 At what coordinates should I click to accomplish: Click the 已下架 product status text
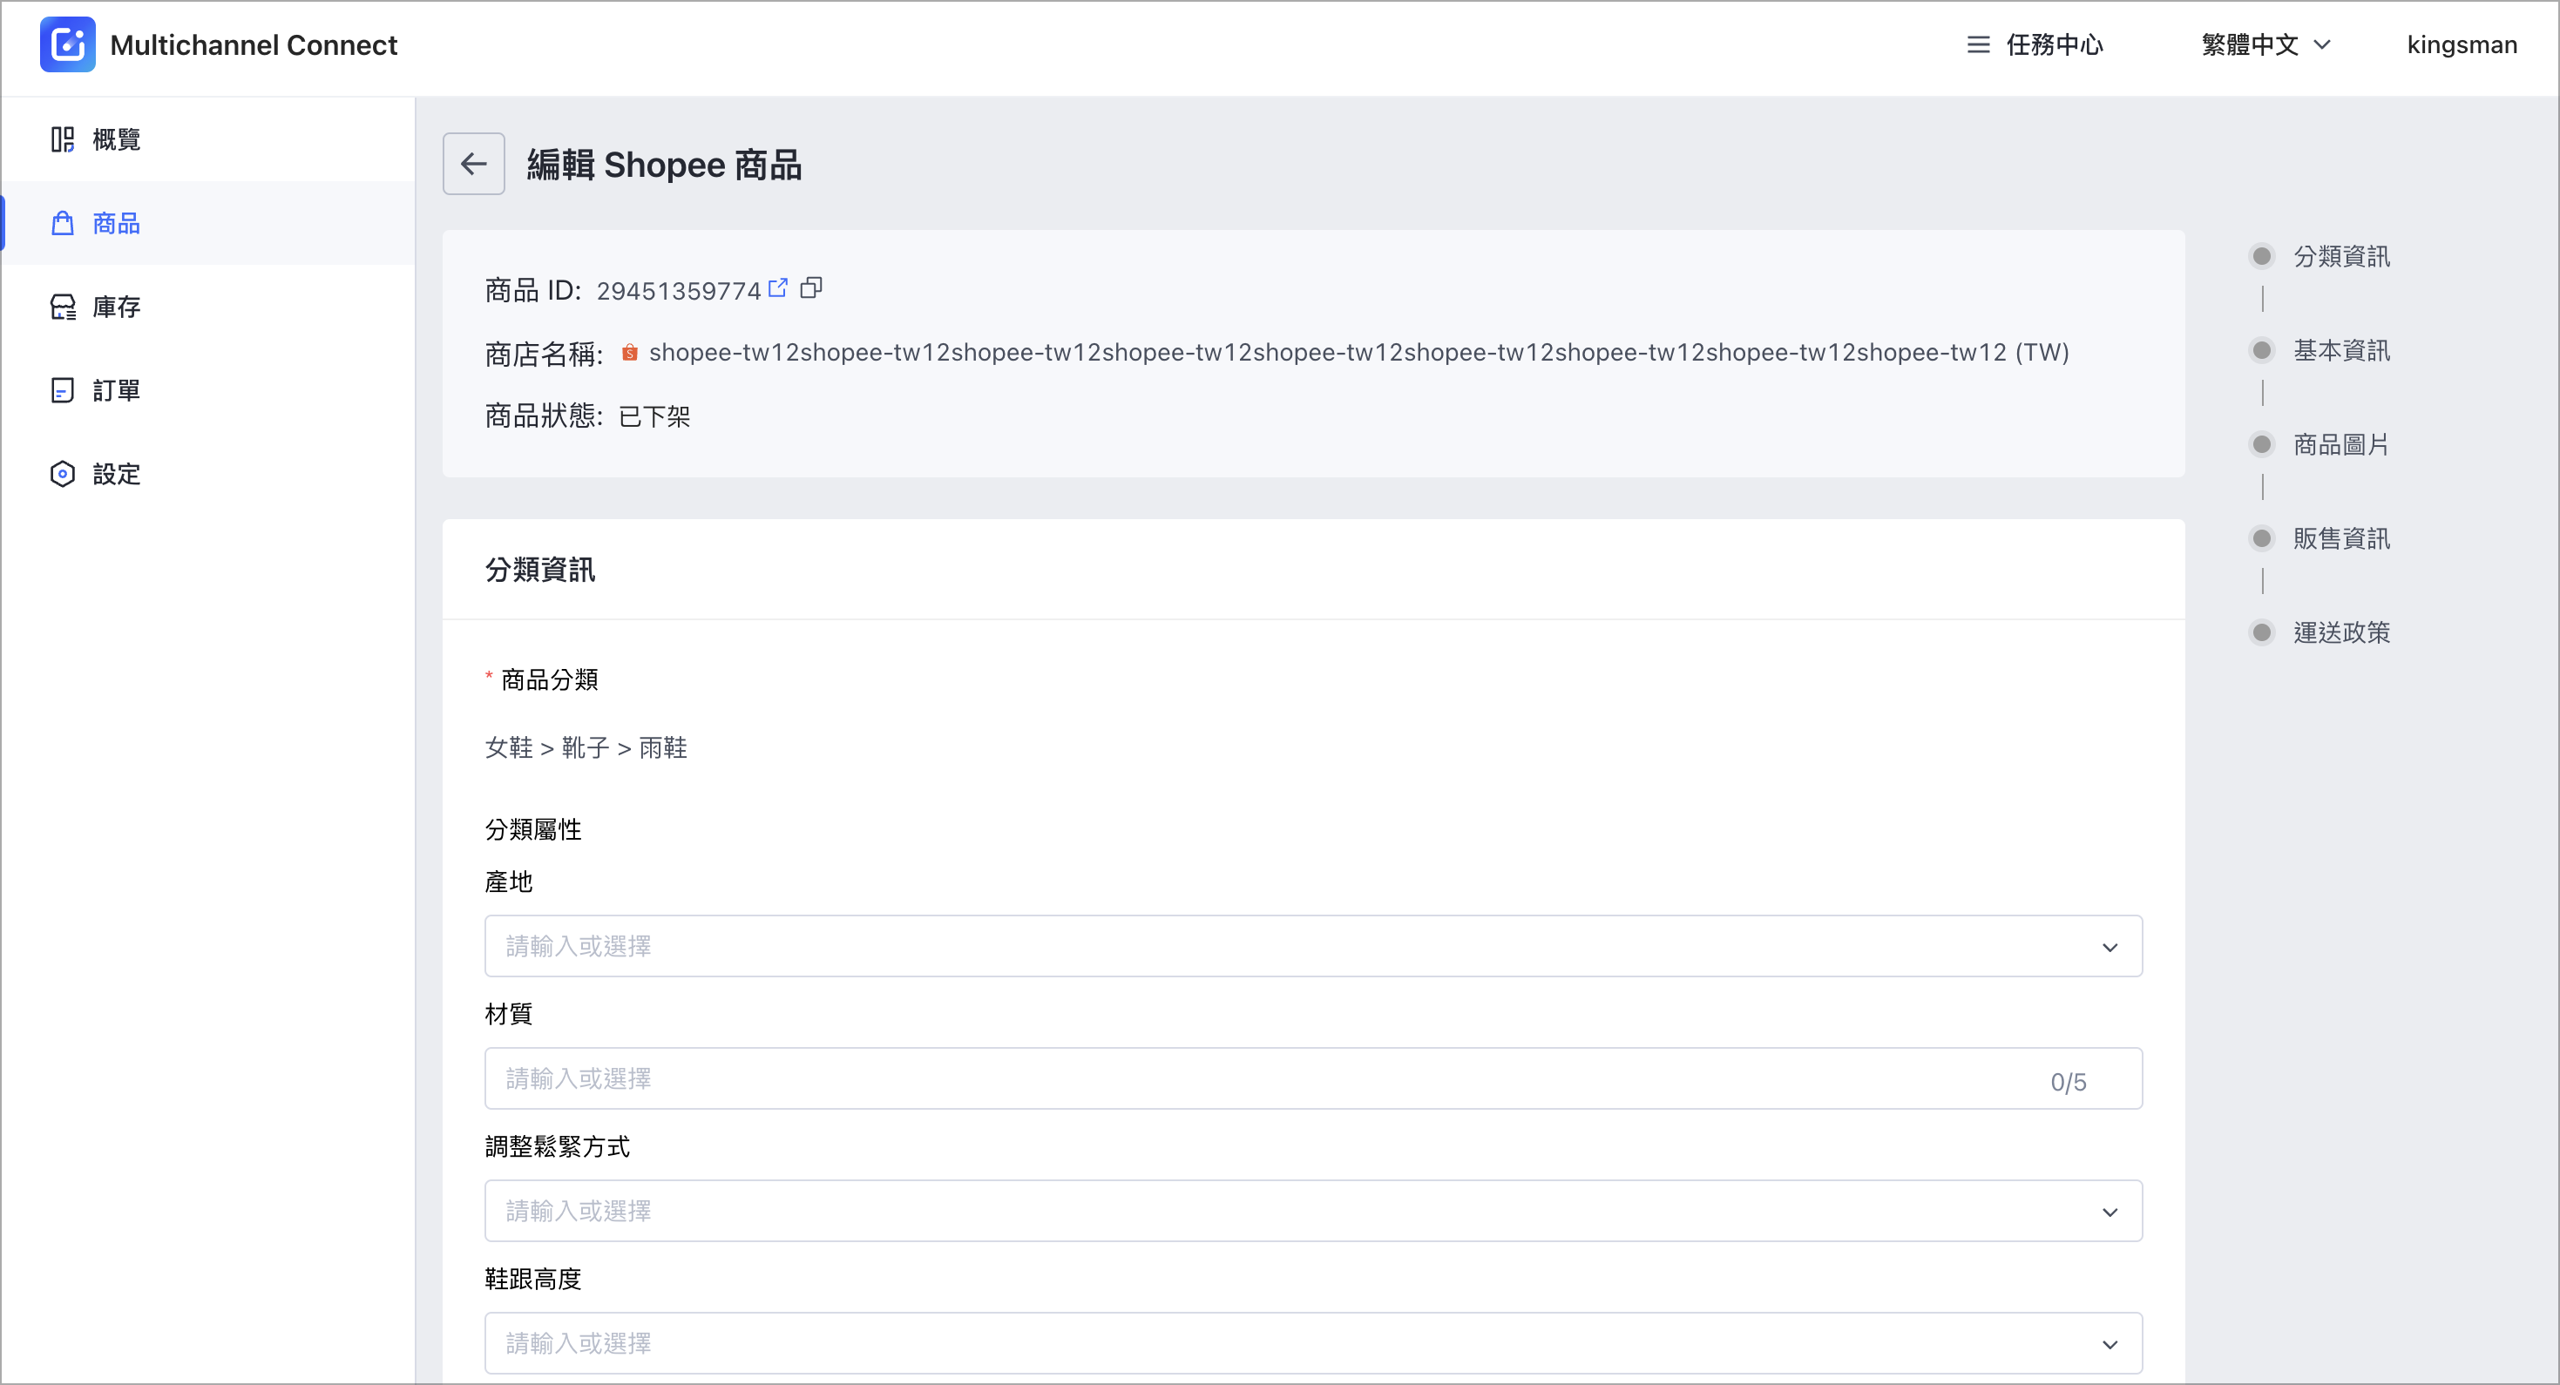(654, 415)
